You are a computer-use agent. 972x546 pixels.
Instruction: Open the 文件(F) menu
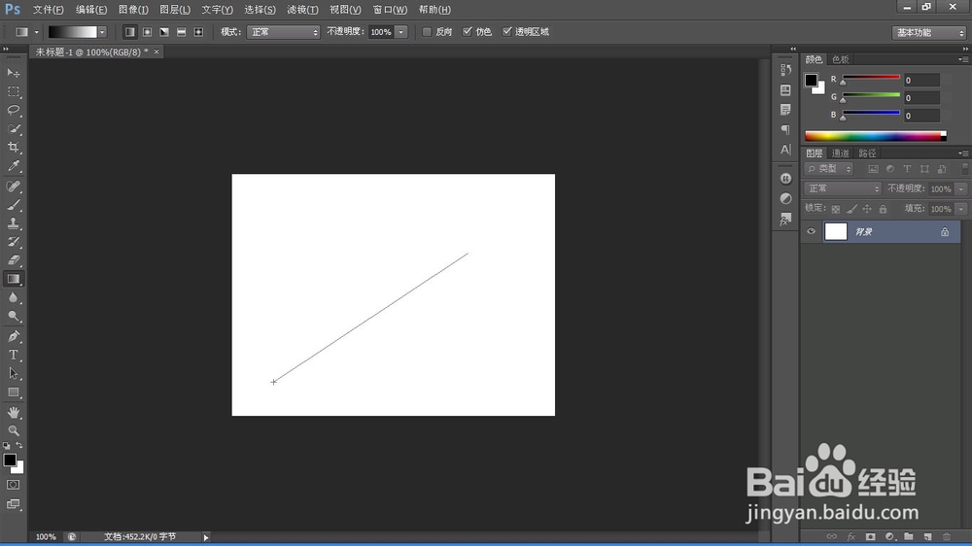[48, 10]
